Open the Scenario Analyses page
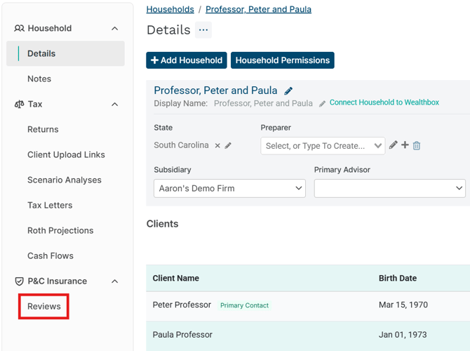 coord(65,180)
